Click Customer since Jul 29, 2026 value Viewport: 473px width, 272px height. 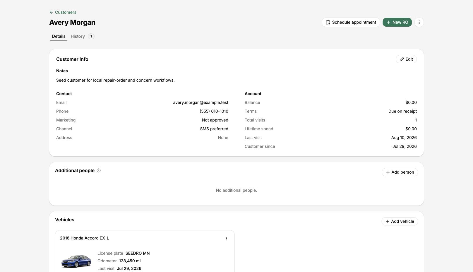(x=405, y=146)
